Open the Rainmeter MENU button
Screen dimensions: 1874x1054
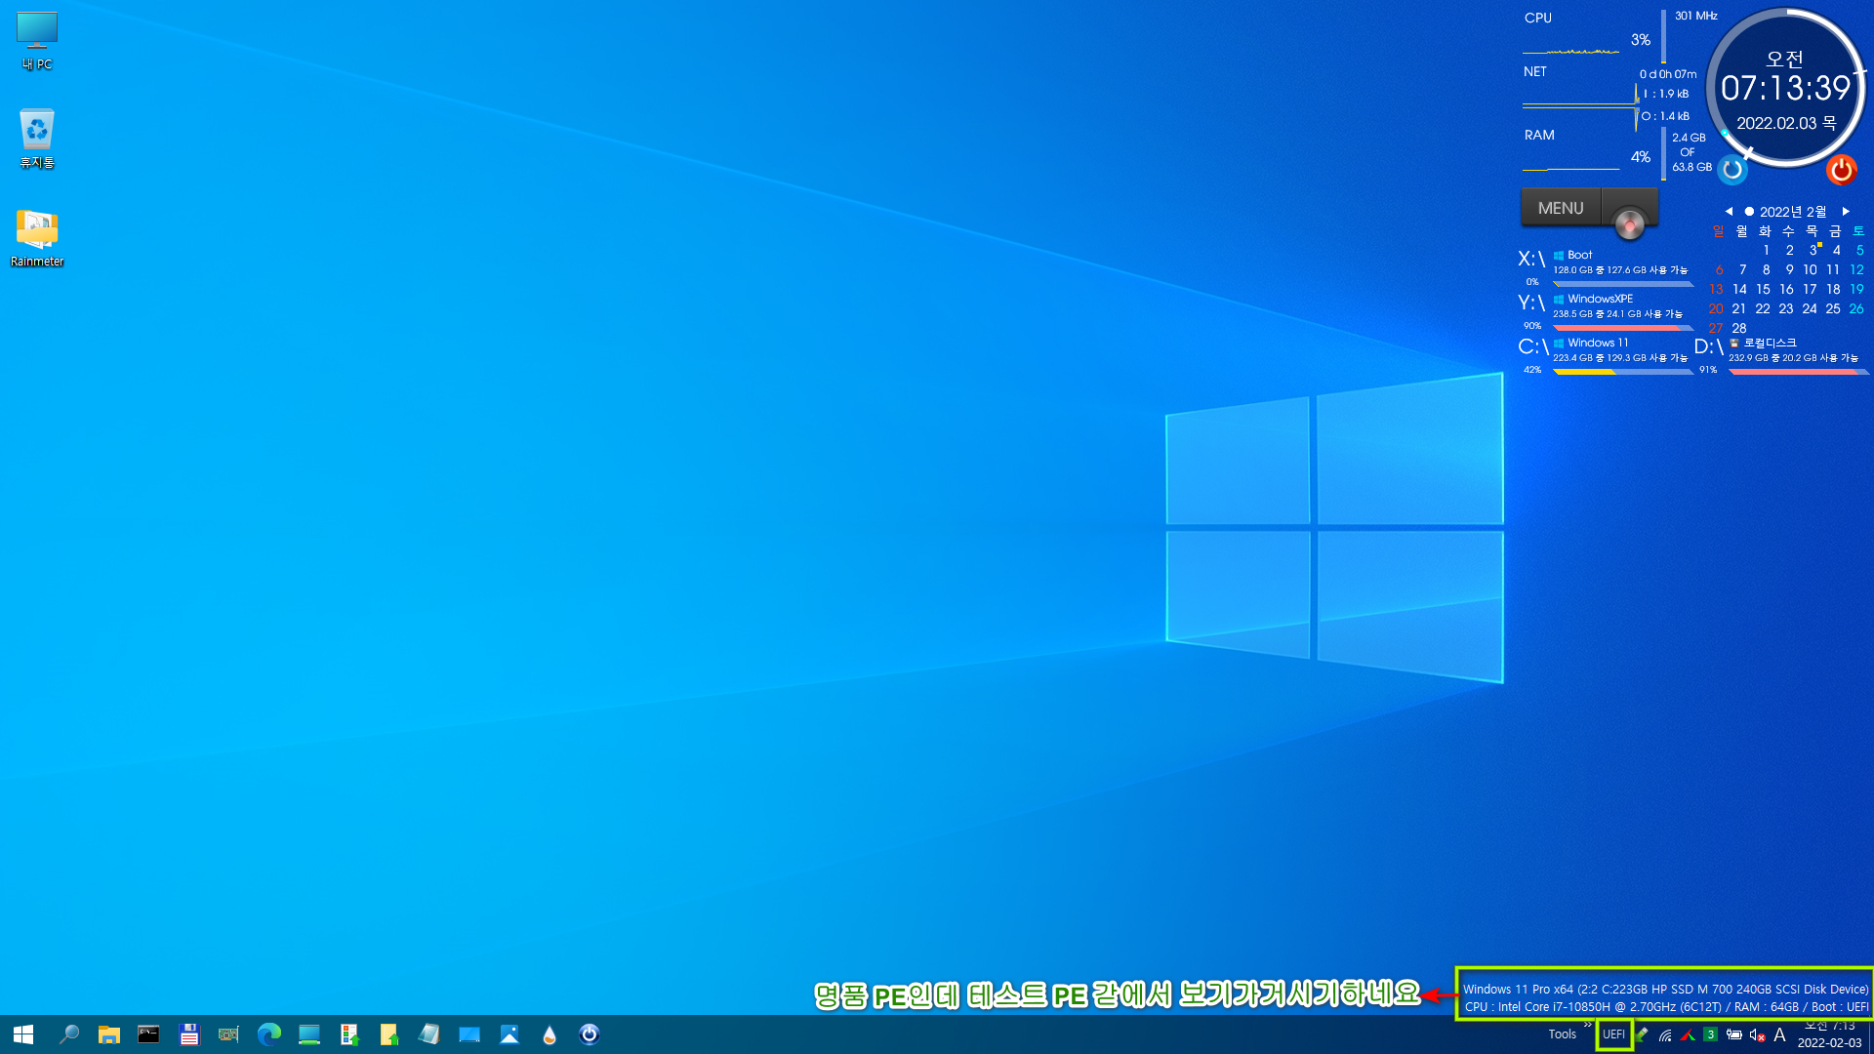click(1561, 208)
